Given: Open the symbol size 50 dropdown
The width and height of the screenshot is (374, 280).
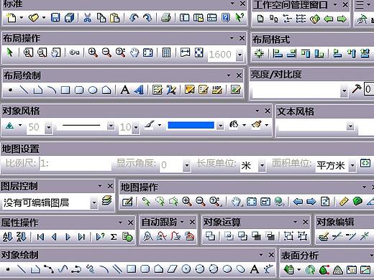Looking at the screenshot, I should [49, 127].
